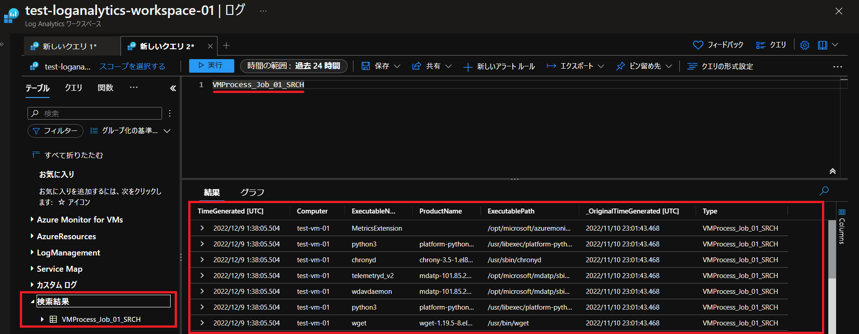The width and height of the screenshot is (859, 334).
Task: Click the documentation book icon
Action: click(x=822, y=45)
